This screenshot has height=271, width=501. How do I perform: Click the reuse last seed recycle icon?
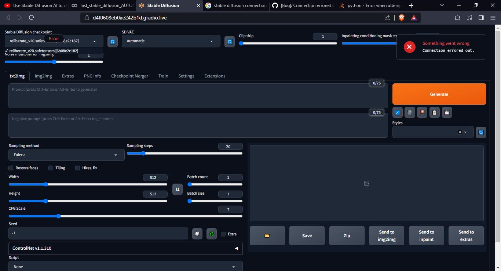click(212, 233)
